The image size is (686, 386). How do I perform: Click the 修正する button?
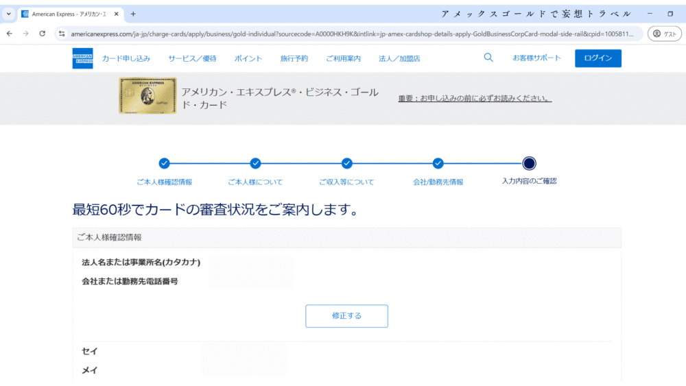point(346,316)
